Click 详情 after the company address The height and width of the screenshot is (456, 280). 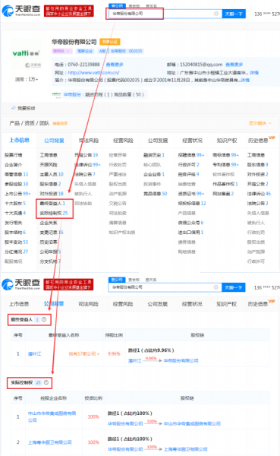[x=254, y=72]
